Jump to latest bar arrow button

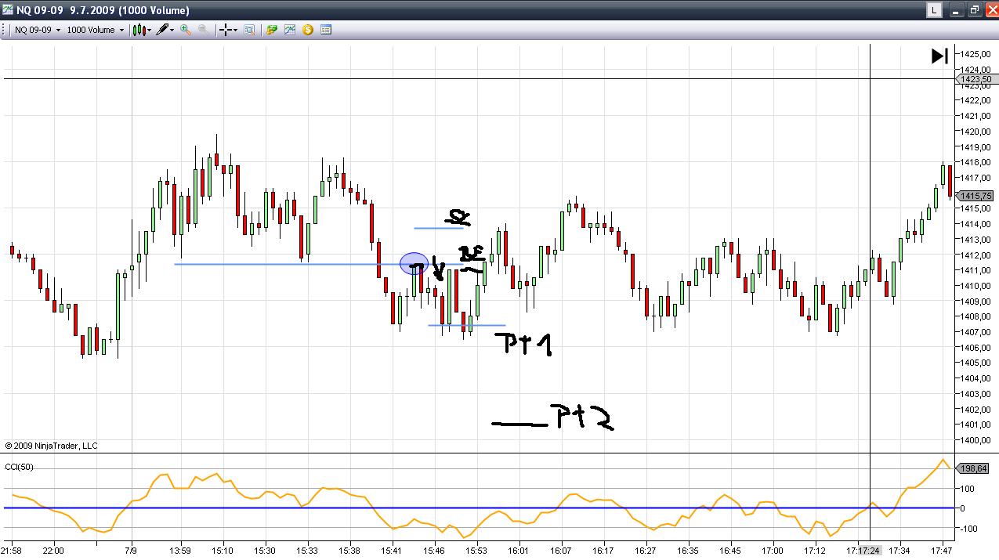(939, 56)
